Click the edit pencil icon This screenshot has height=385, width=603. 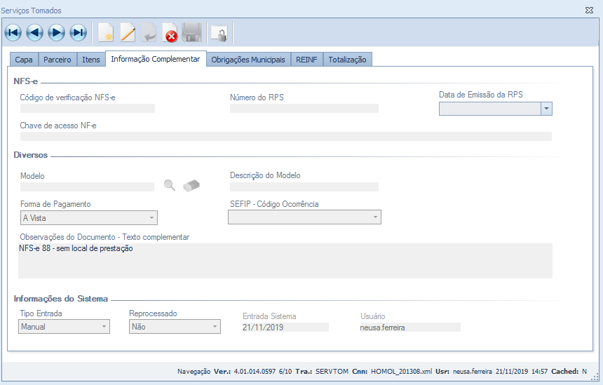[128, 32]
